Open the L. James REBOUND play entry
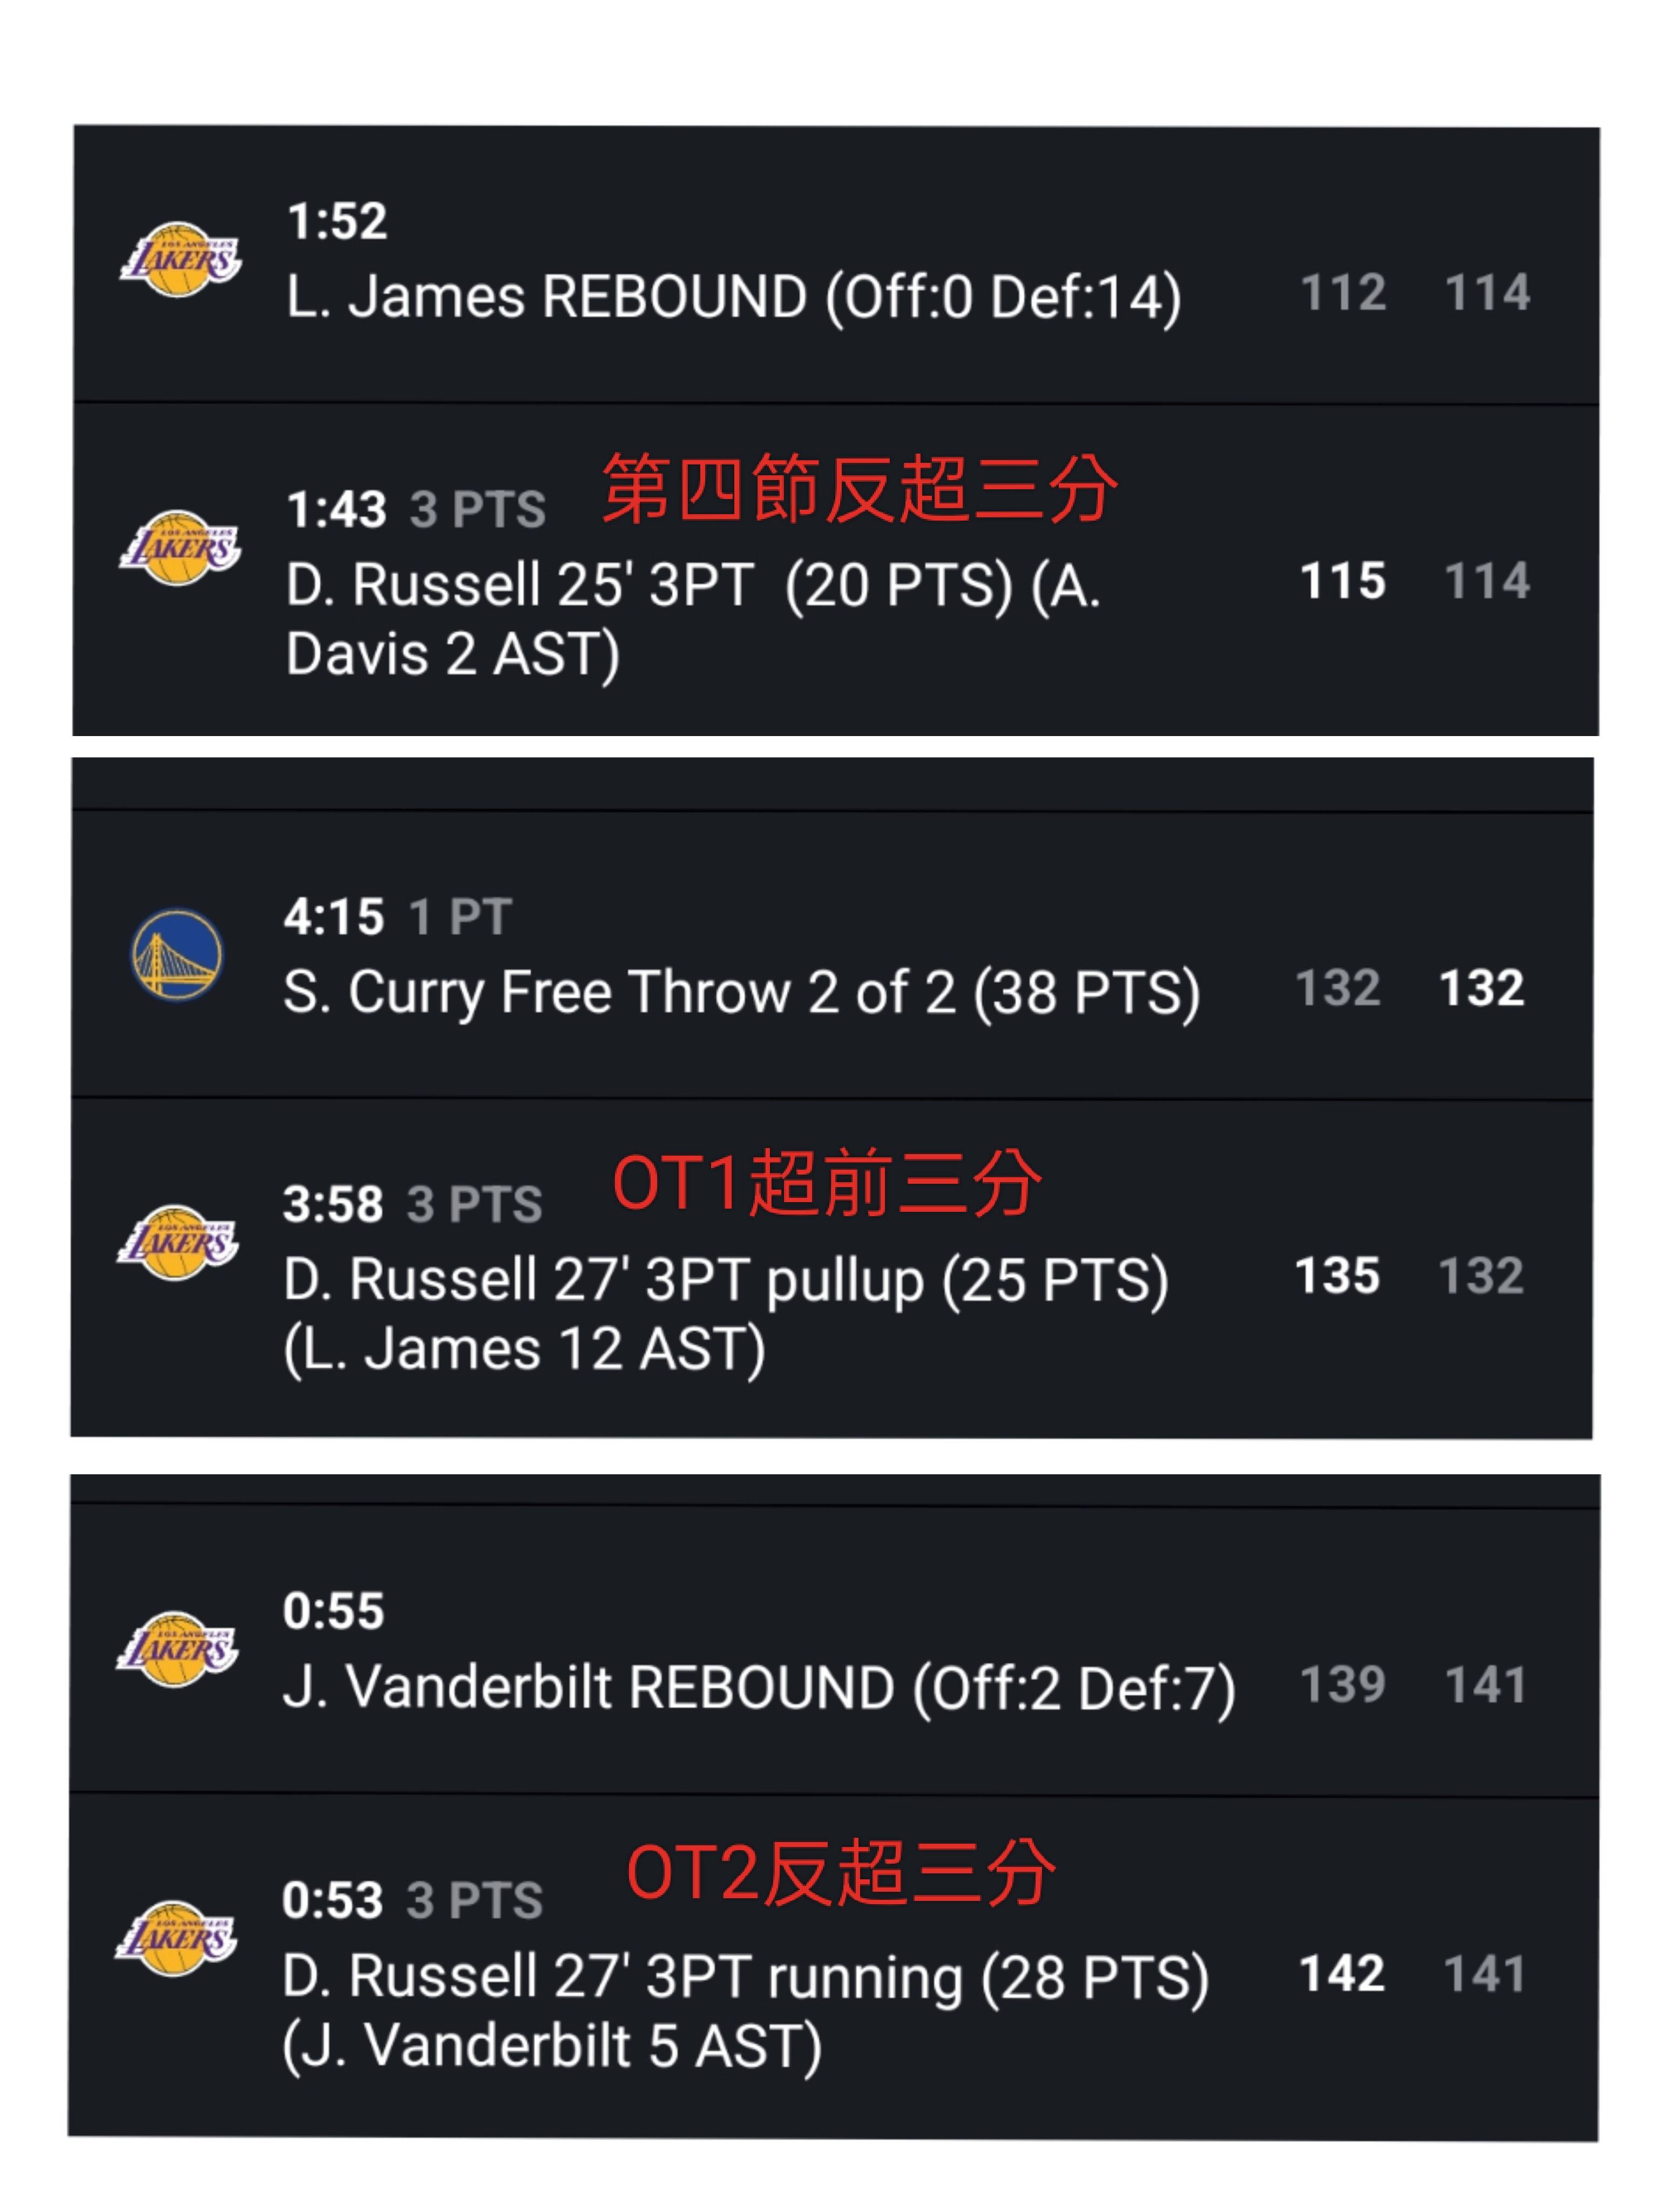Screen dimensions: 1677x2212 (x=836, y=264)
